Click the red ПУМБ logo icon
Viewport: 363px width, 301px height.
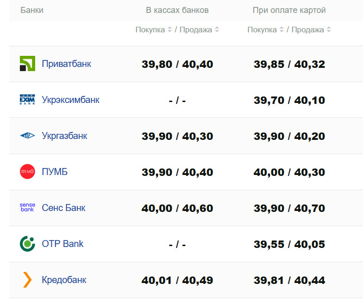point(27,172)
